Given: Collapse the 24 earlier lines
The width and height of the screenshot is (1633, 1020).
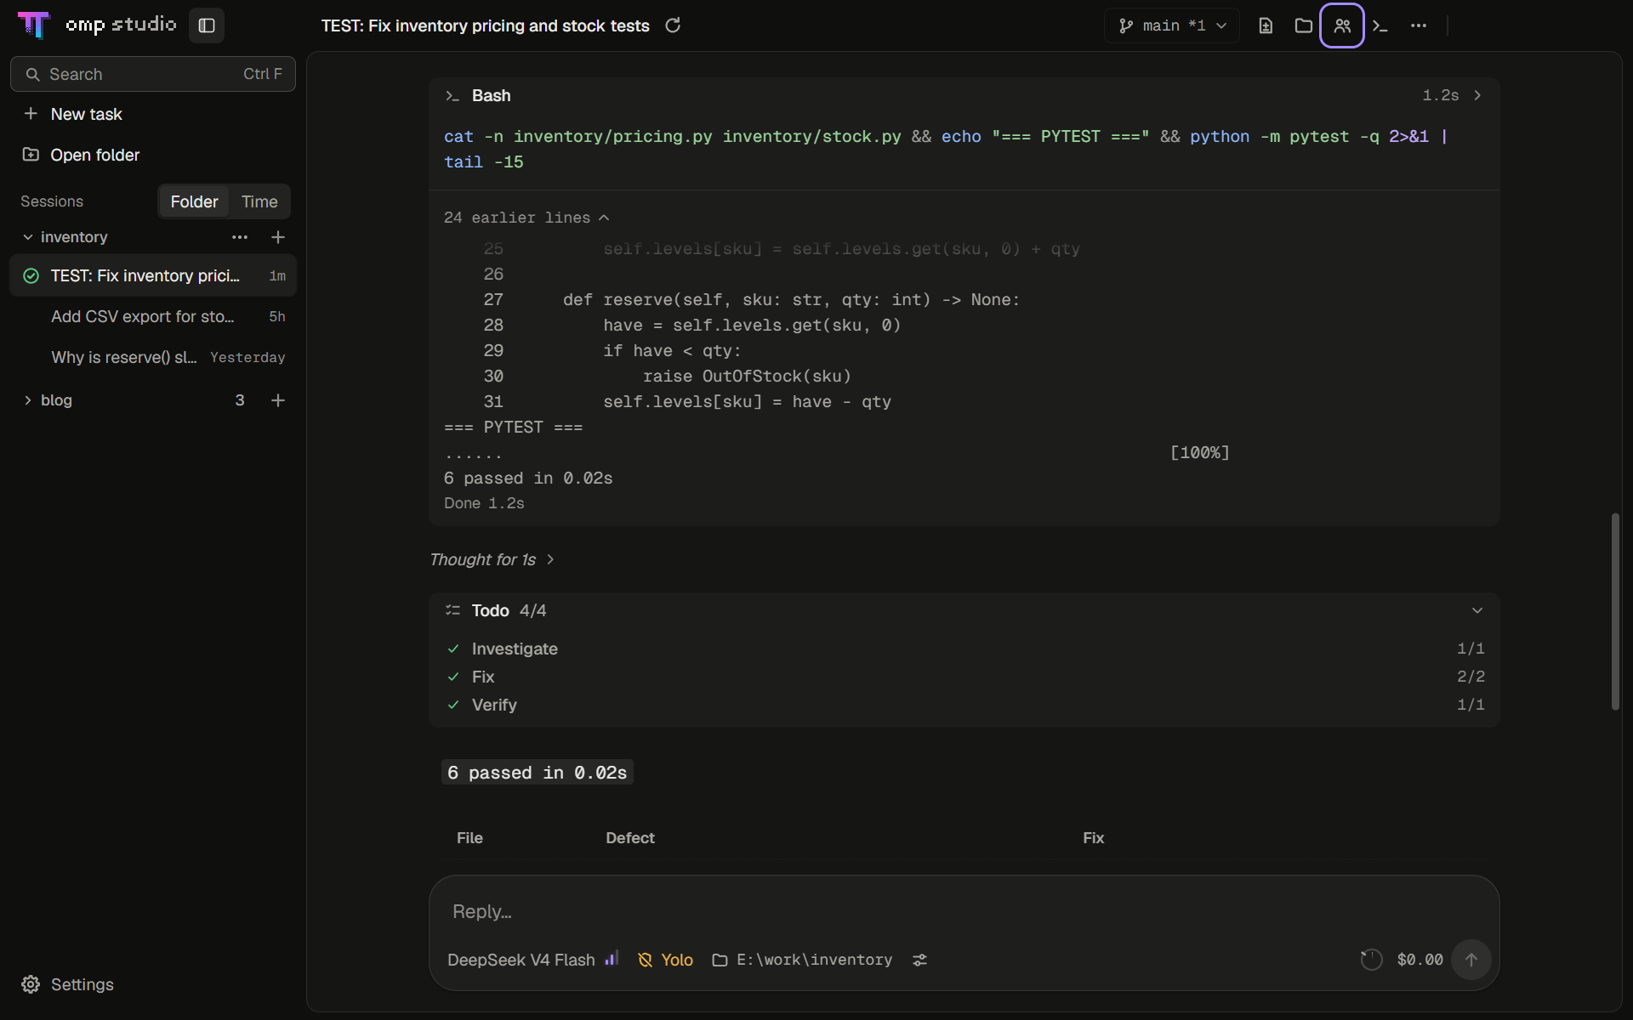Looking at the screenshot, I should [526, 218].
